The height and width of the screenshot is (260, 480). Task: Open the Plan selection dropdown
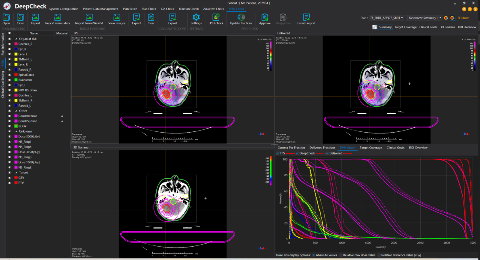[386, 18]
